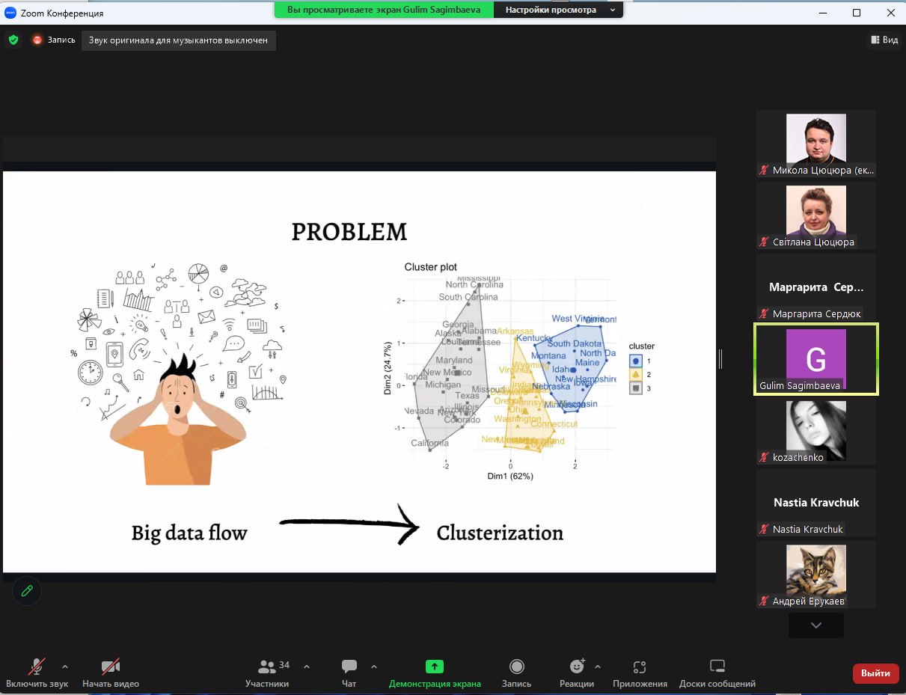The height and width of the screenshot is (695, 906).
Task: Click the original sound for musicians button
Action: (178, 40)
